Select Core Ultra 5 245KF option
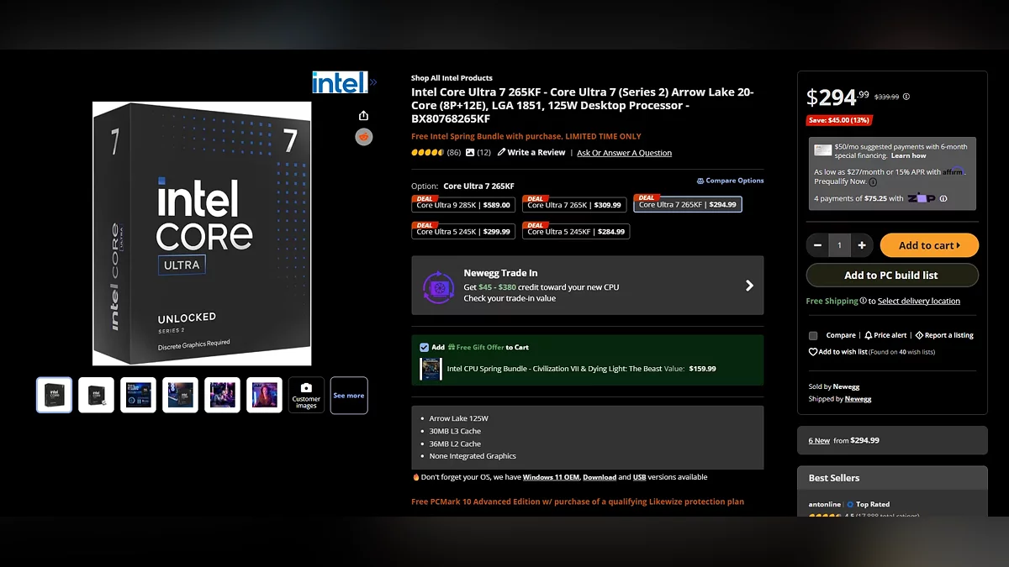The width and height of the screenshot is (1009, 567). pyautogui.click(x=576, y=231)
